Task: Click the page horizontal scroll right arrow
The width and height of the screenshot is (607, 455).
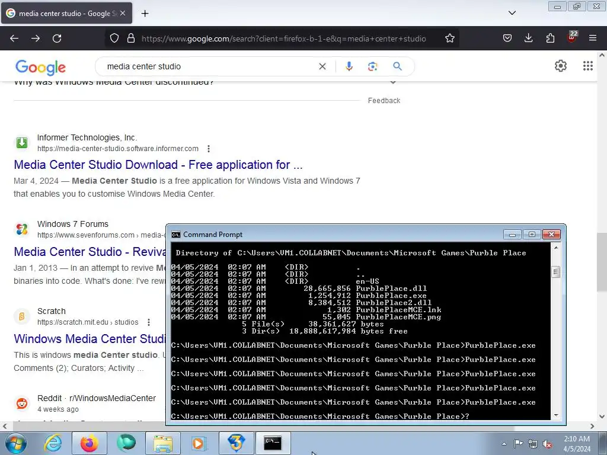Action: click(x=592, y=427)
